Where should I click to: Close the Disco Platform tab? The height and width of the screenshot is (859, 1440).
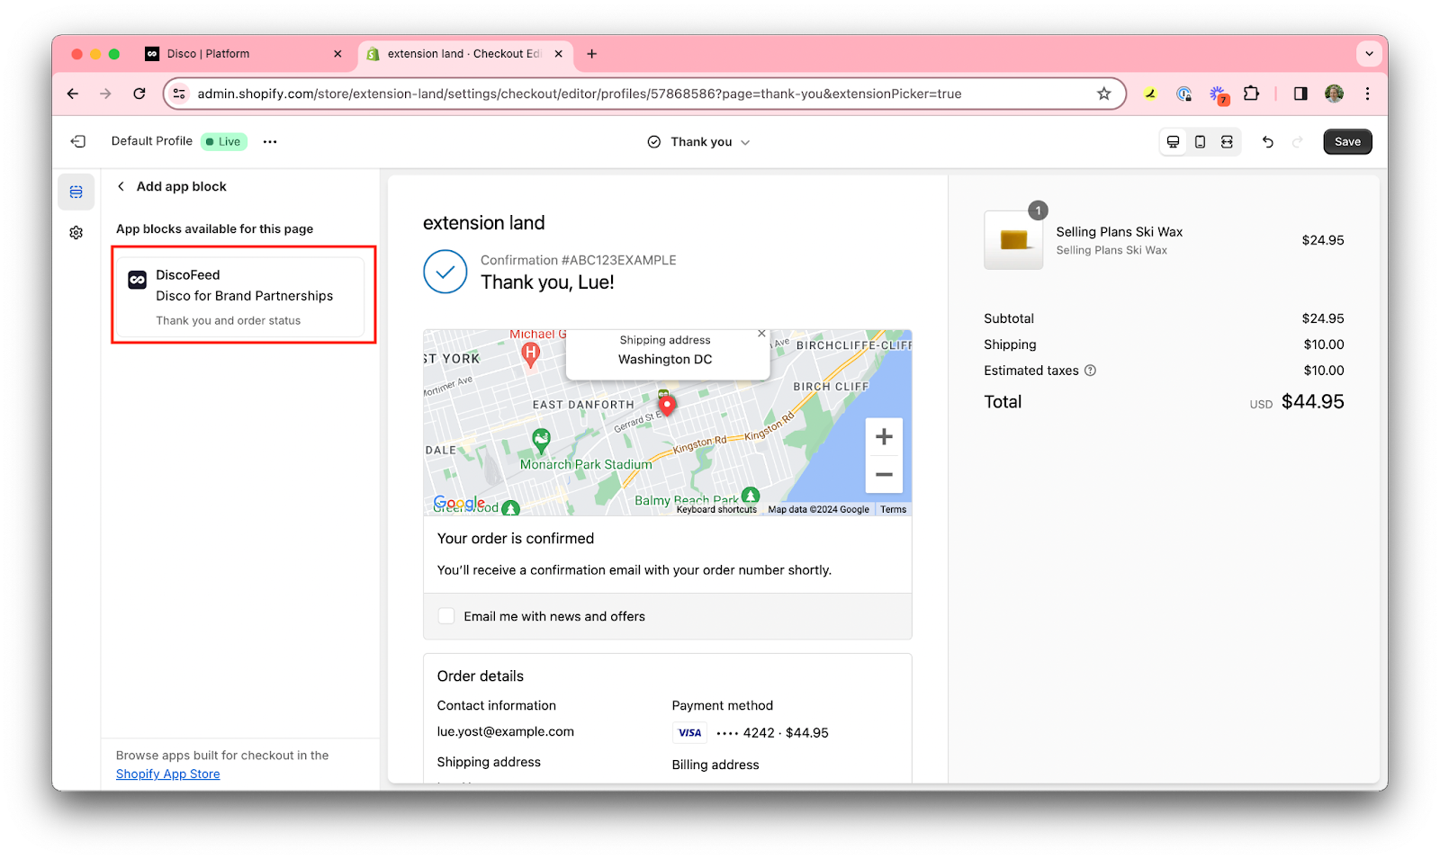pos(337,54)
